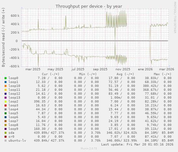This screenshot has width=178, height=152.
Task: Click the loop2 lime legend swatch
Action: point(6,102)
